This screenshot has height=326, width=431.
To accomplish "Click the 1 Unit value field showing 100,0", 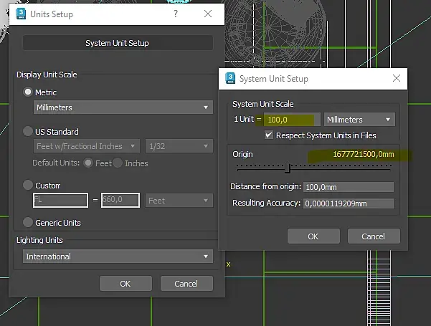I will [x=292, y=120].
